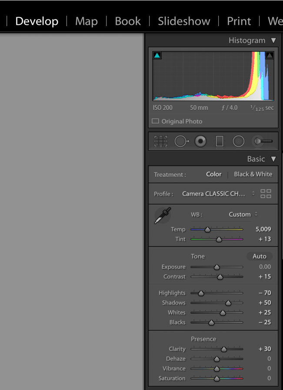Click the Contrast slider handle

click(x=220, y=277)
